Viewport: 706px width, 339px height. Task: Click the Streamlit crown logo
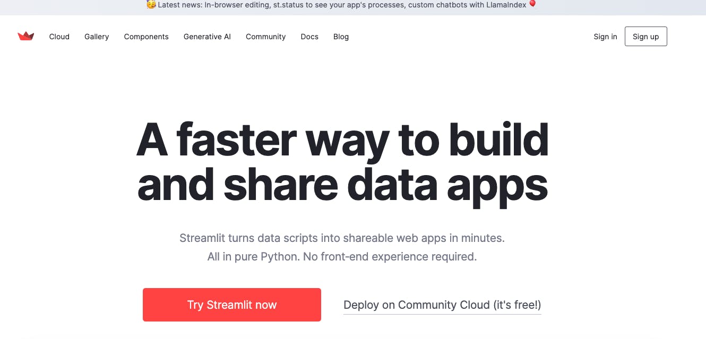pyautogui.click(x=25, y=36)
